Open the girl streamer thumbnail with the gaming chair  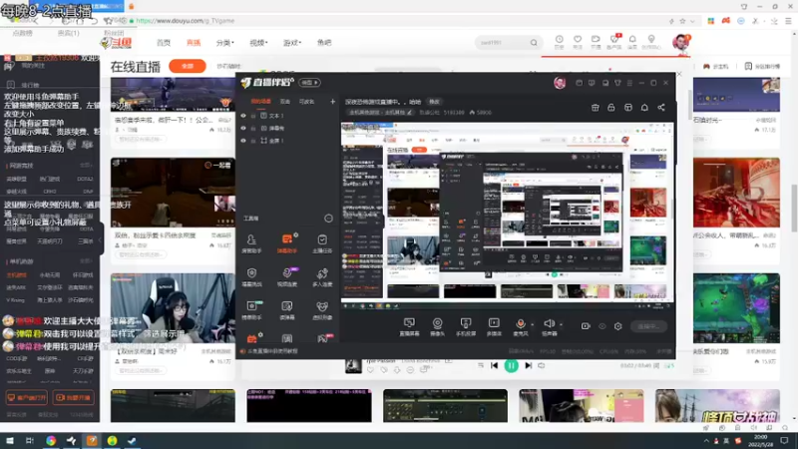point(173,308)
